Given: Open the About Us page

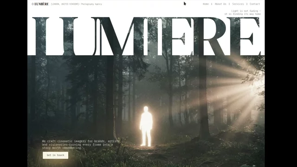Looking at the screenshot, I should click(220, 4).
